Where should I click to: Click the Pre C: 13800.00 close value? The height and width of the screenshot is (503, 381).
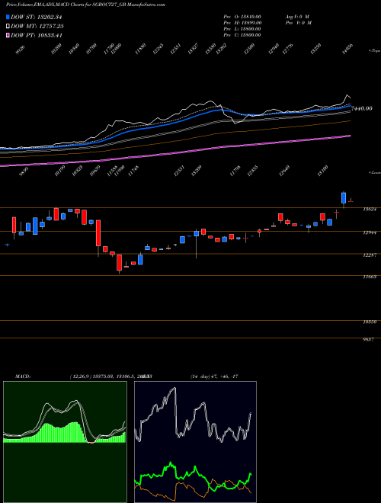[242, 35]
